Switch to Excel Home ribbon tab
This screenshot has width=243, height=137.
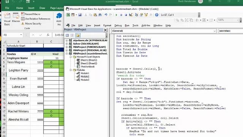(x=19, y=8)
